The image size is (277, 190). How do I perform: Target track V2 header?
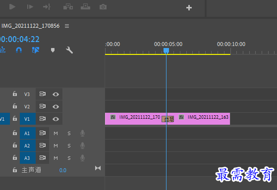point(28,106)
